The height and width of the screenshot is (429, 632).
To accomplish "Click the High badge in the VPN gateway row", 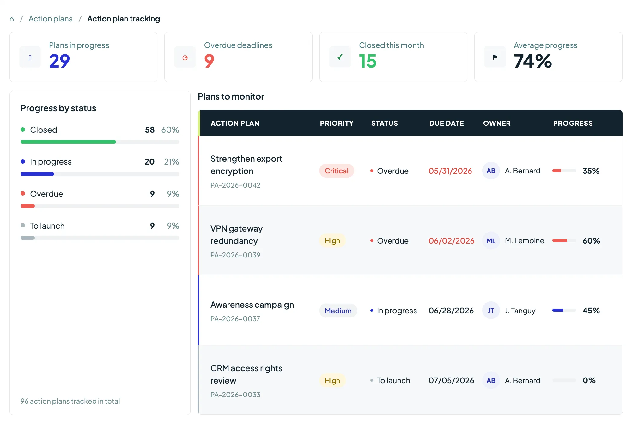I will 332,241.
